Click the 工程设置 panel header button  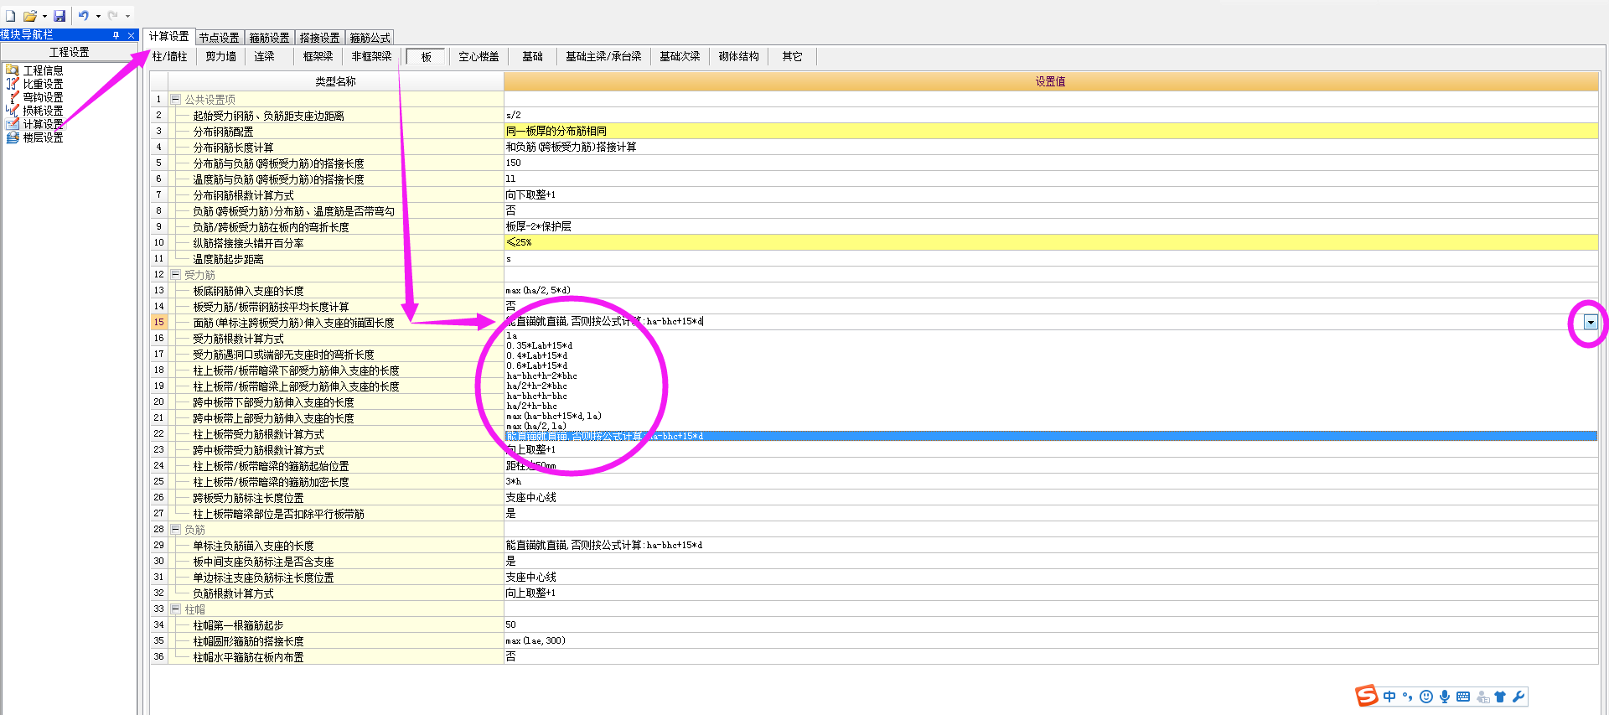pos(70,51)
